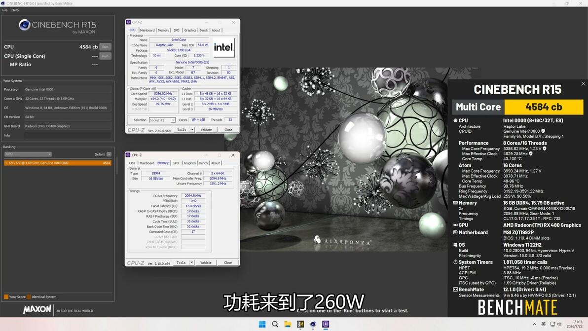Open SPD tab in lower CPU-Z window
This screenshot has height=331, width=588.
click(176, 163)
